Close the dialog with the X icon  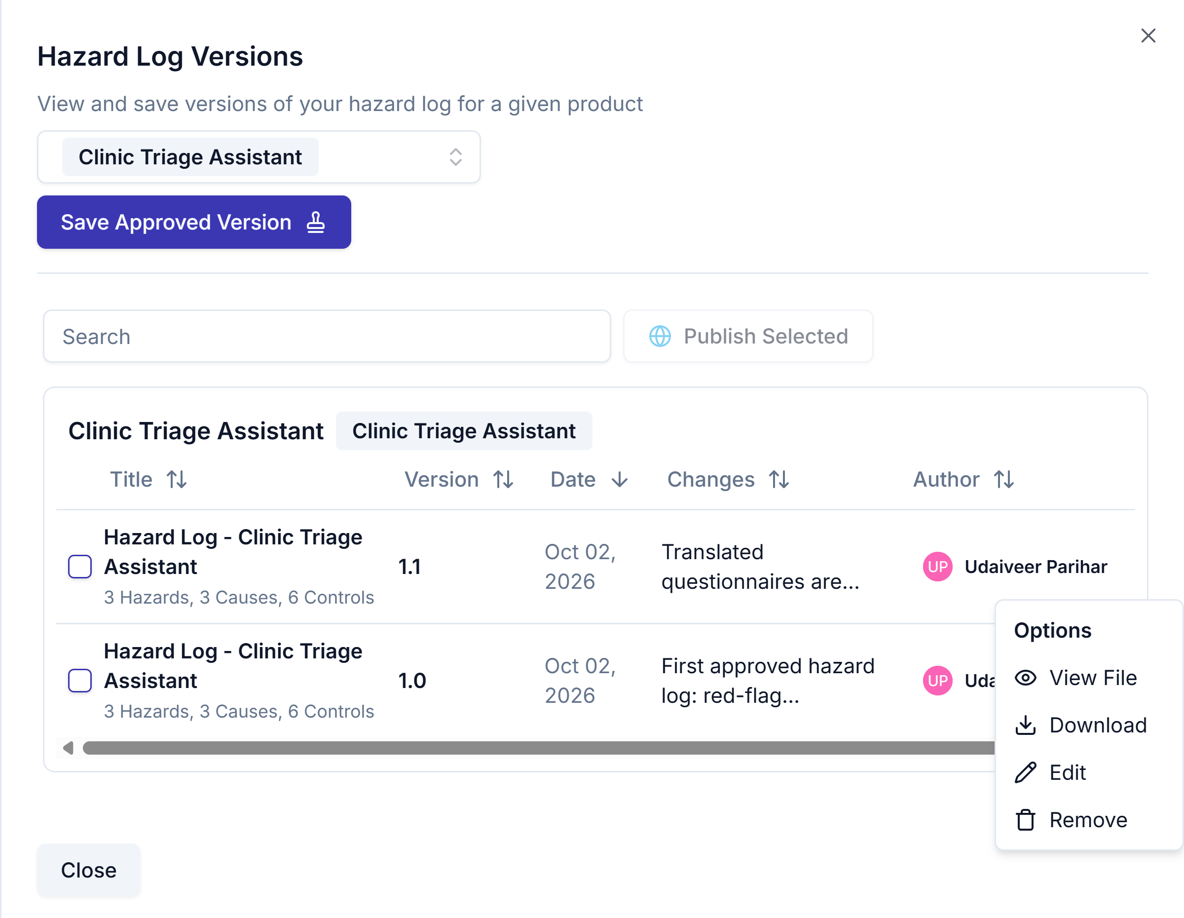click(x=1147, y=36)
